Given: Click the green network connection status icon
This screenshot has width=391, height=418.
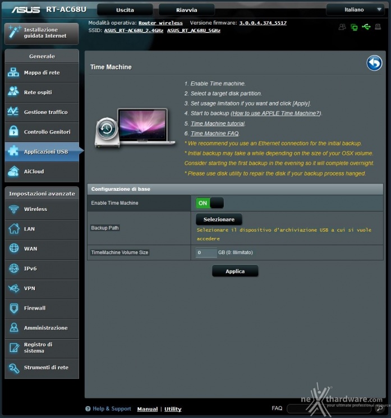Looking at the screenshot, I should coord(354,27).
